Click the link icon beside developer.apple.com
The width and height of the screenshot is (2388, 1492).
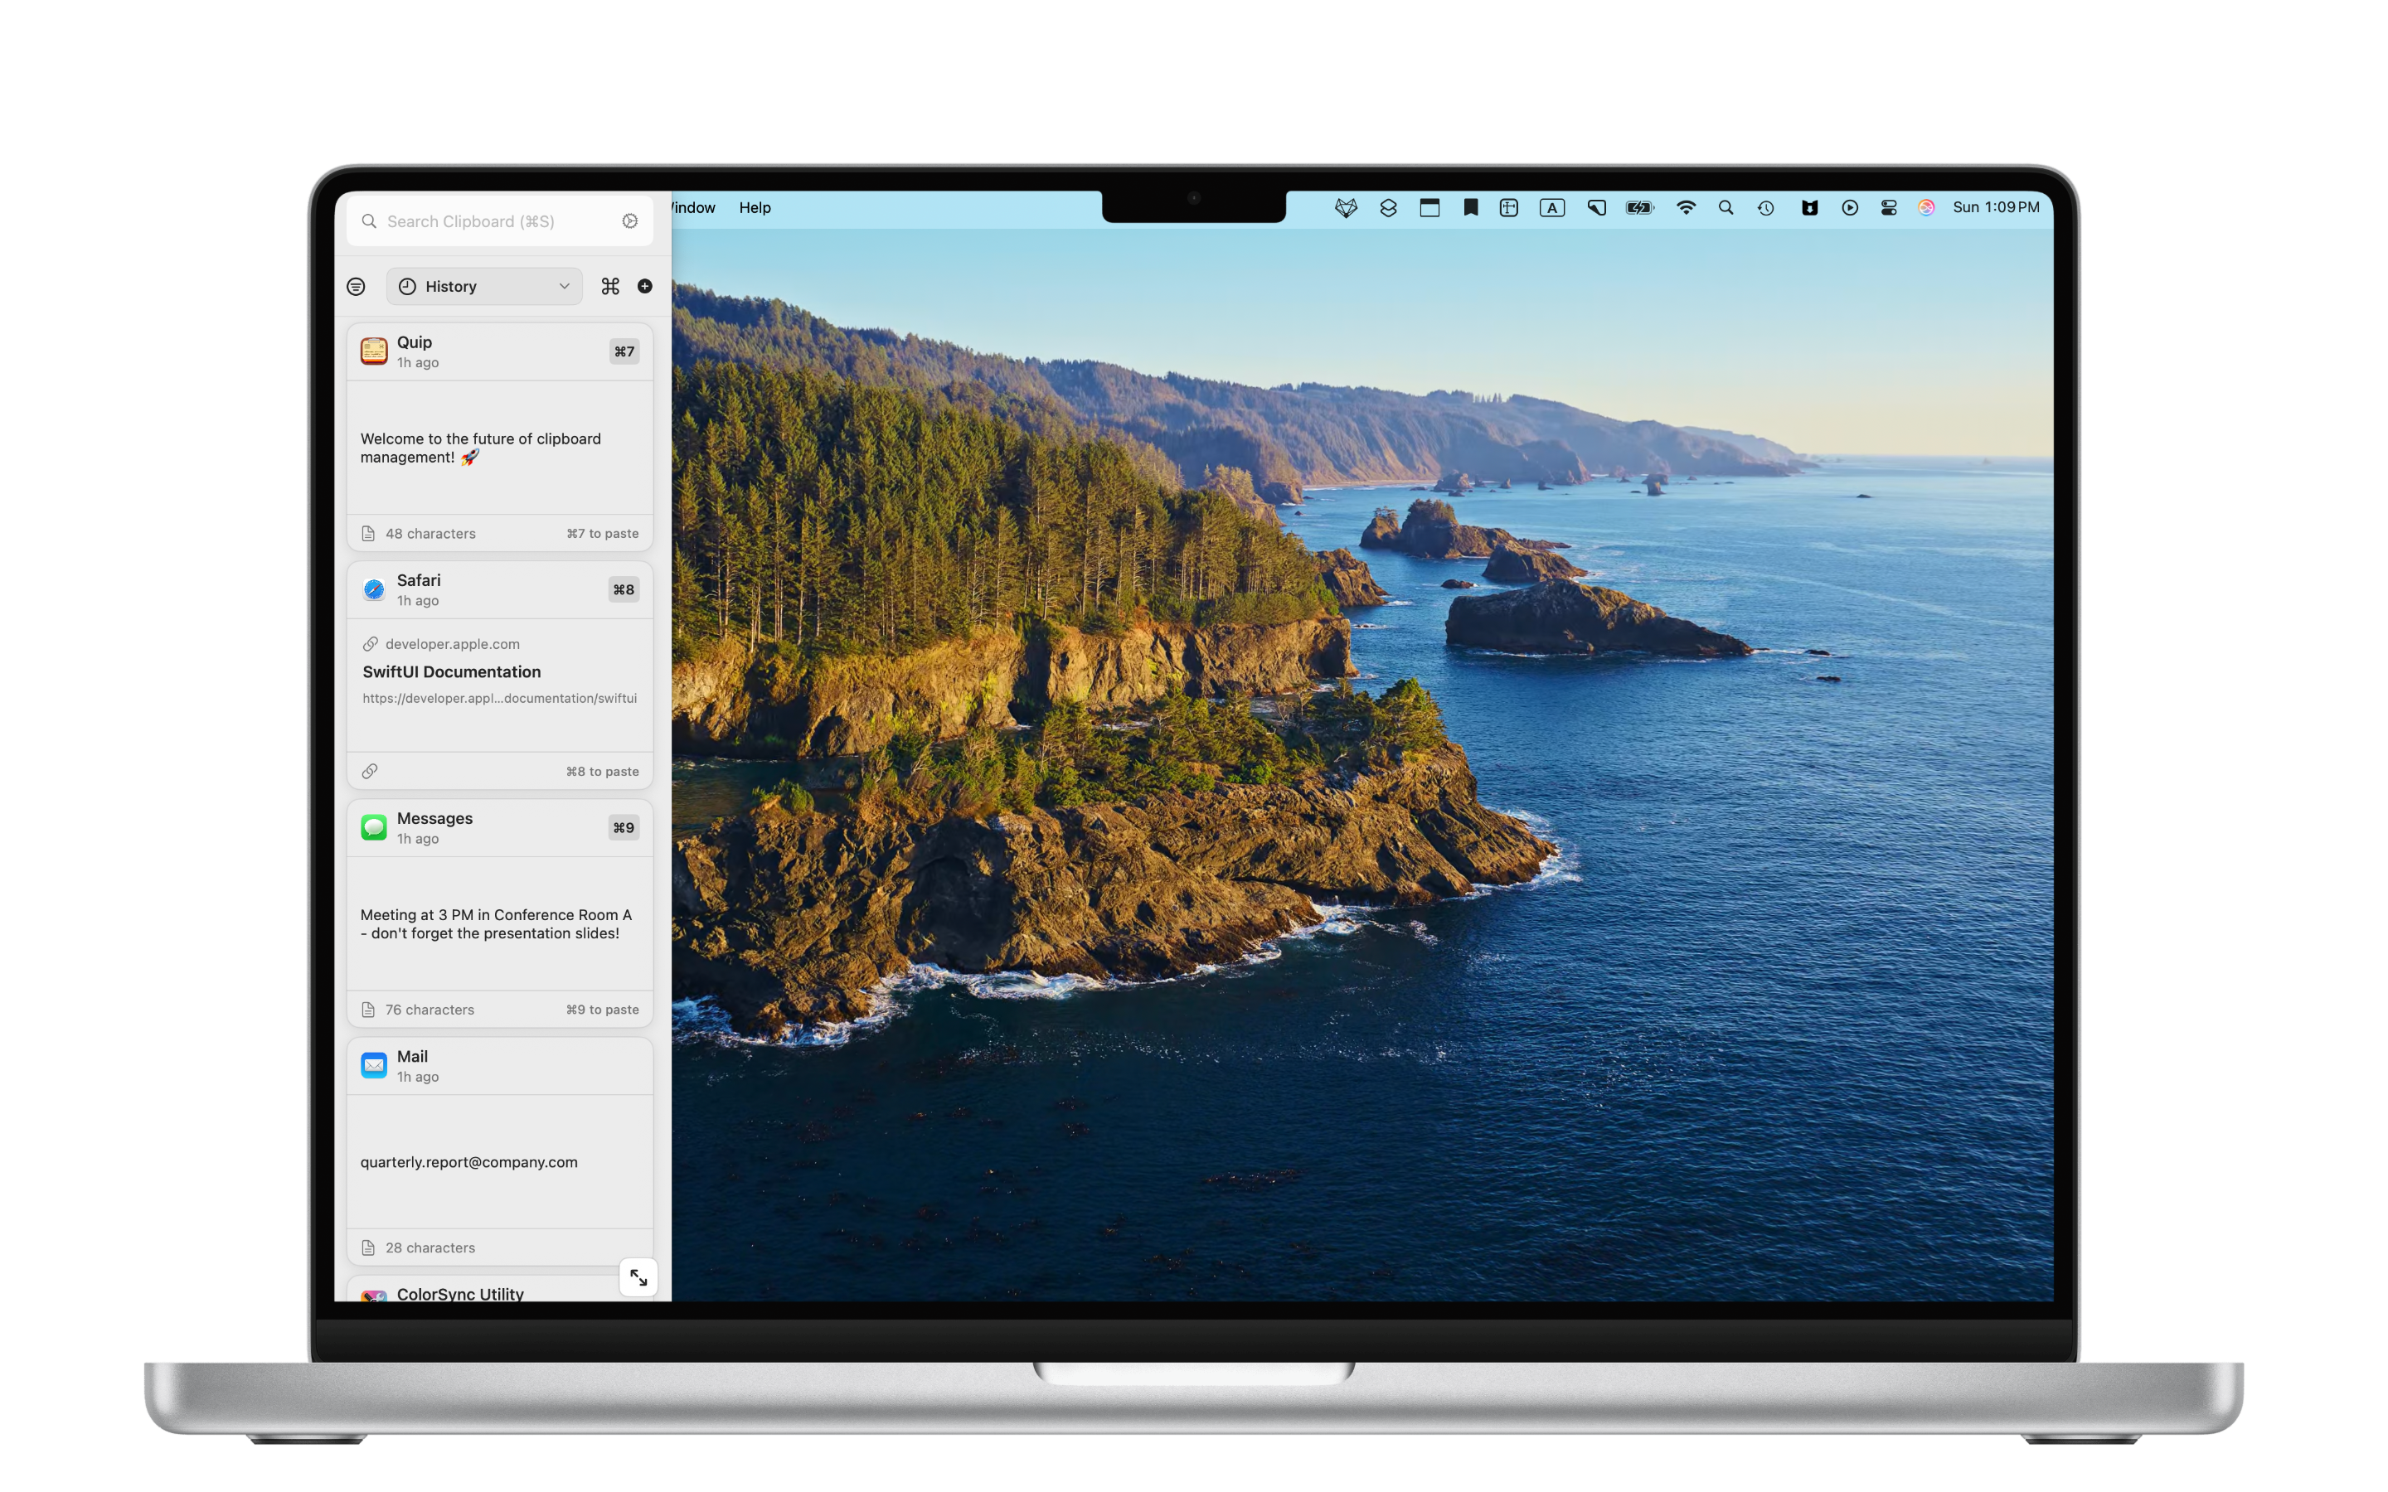tap(370, 644)
